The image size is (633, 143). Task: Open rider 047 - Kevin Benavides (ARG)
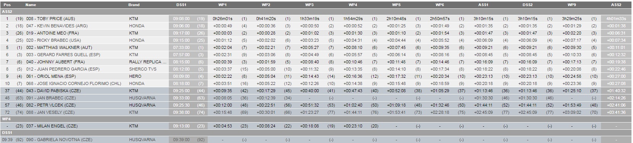(x=57, y=26)
